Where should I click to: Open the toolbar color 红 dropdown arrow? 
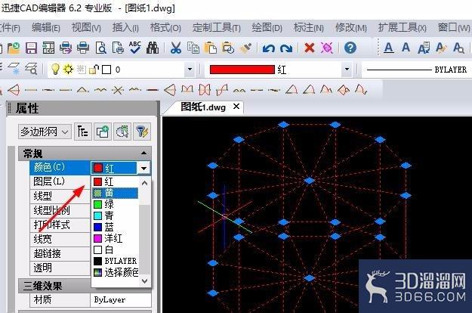[347, 70]
